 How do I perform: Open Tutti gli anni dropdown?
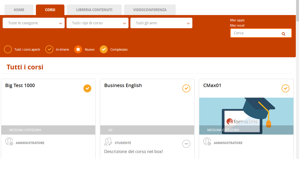pyautogui.click(x=161, y=23)
